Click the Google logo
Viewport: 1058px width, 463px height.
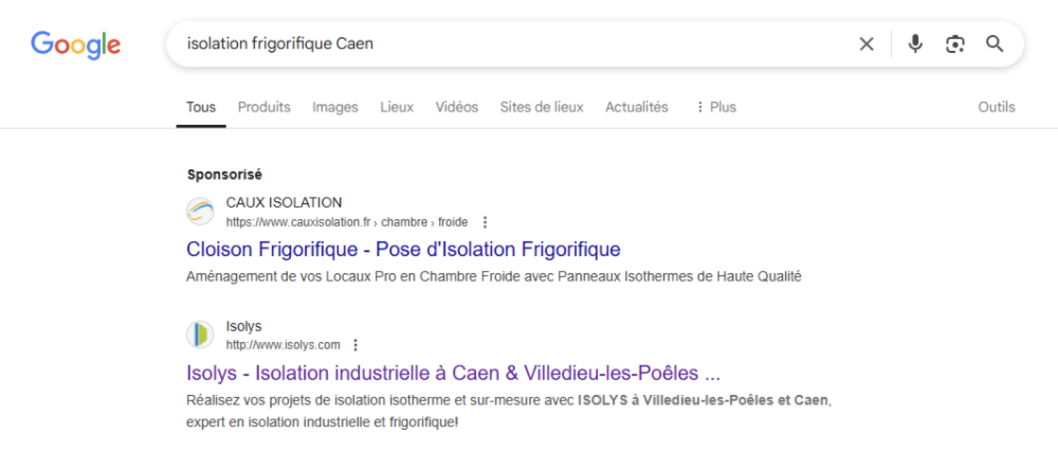(75, 44)
